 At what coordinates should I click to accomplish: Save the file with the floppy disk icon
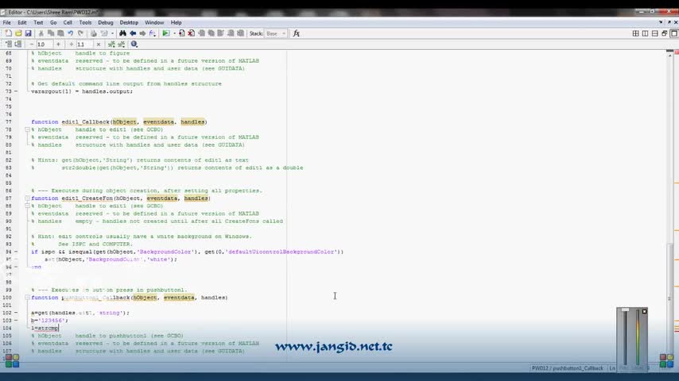coord(28,33)
